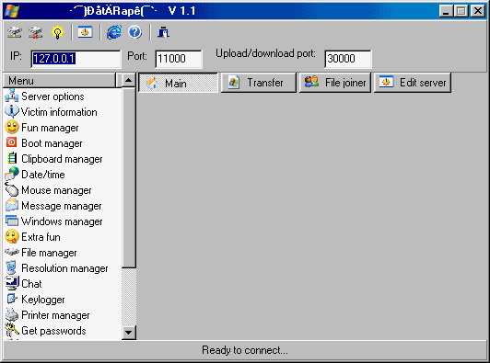Click the Victim information info icon

[x=12, y=111]
